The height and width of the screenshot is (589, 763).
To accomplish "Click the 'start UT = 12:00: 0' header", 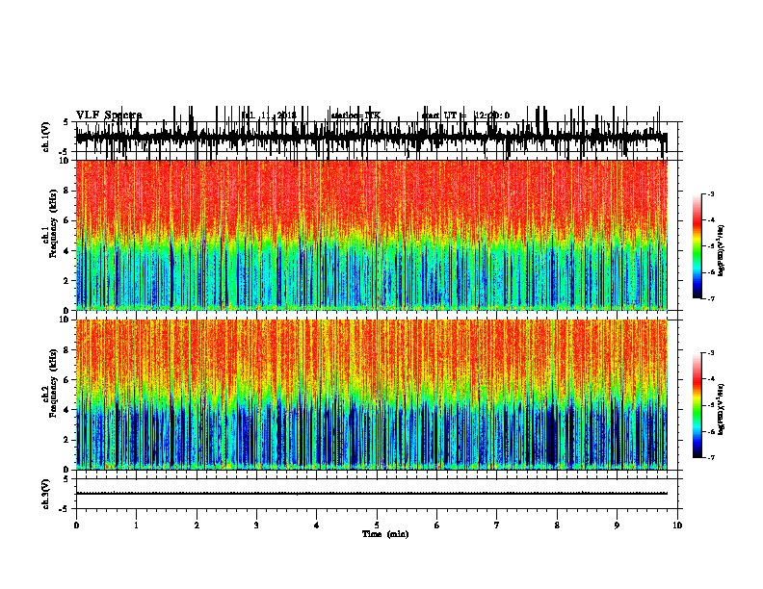I will click(465, 115).
